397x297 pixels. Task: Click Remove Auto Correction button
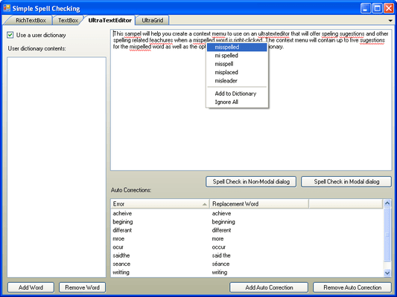click(352, 287)
